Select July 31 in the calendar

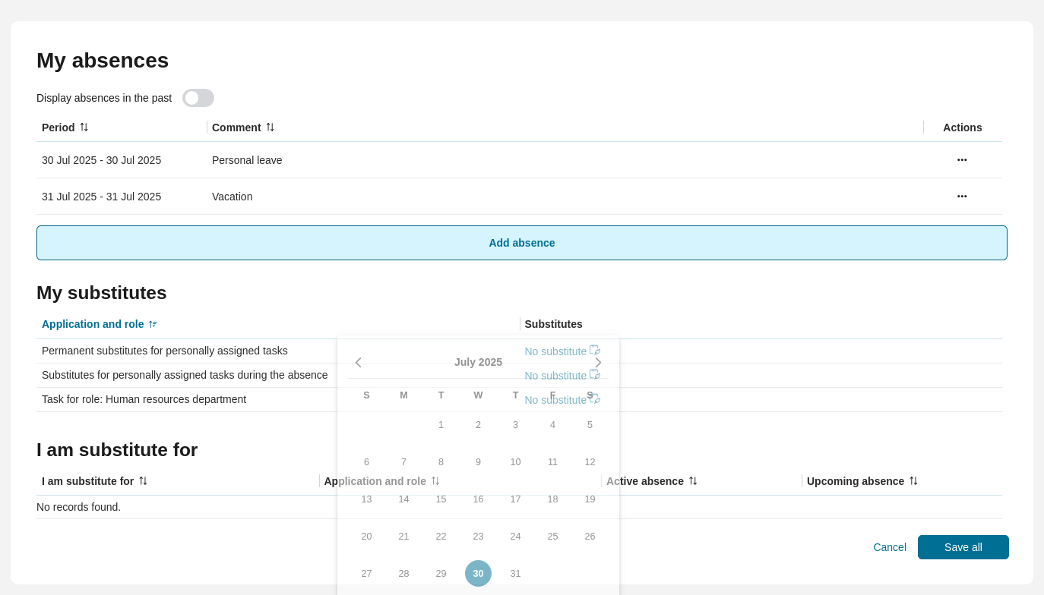pyautogui.click(x=515, y=573)
